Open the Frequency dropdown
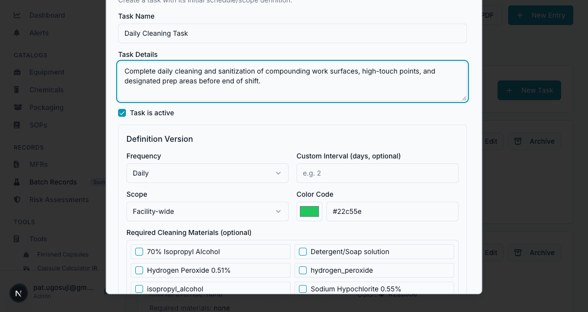Viewport: 588px width, 312px height. click(207, 173)
